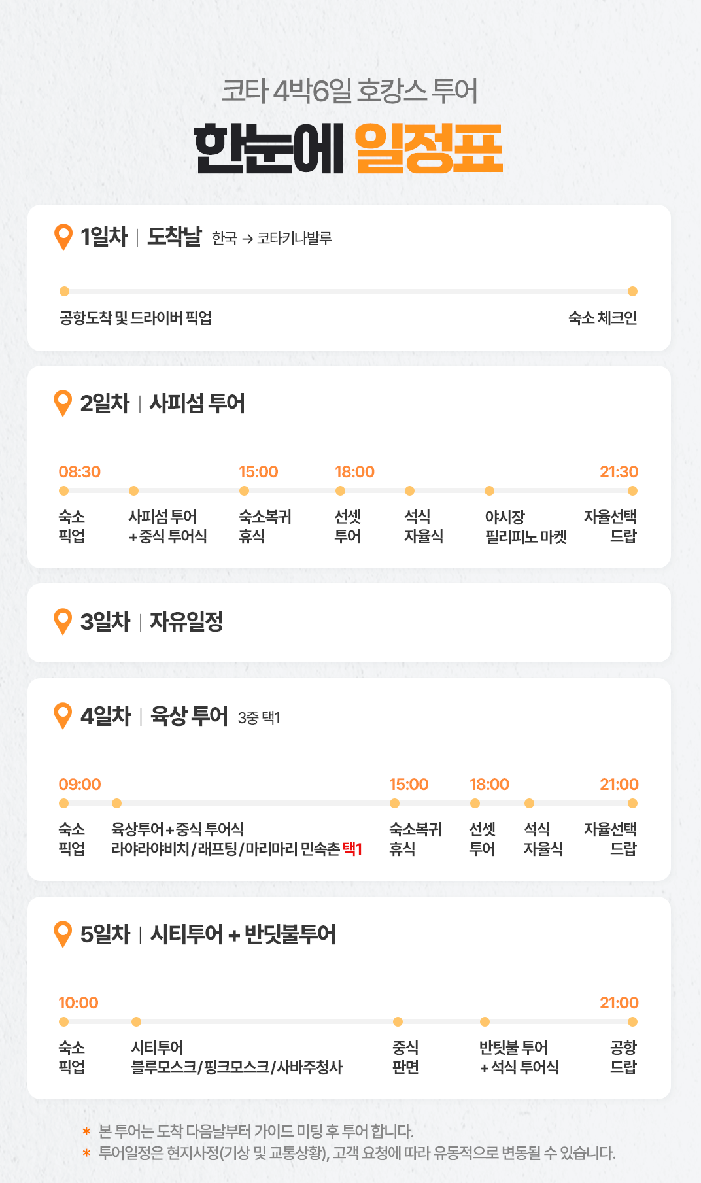The height and width of the screenshot is (1183, 701).
Task: Click the 반딧불 투어 +석식 투어식 label
Action: pyautogui.click(x=519, y=1057)
